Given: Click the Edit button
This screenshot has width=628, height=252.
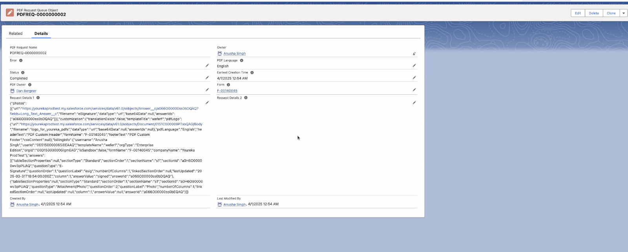Looking at the screenshot, I should click(578, 13).
